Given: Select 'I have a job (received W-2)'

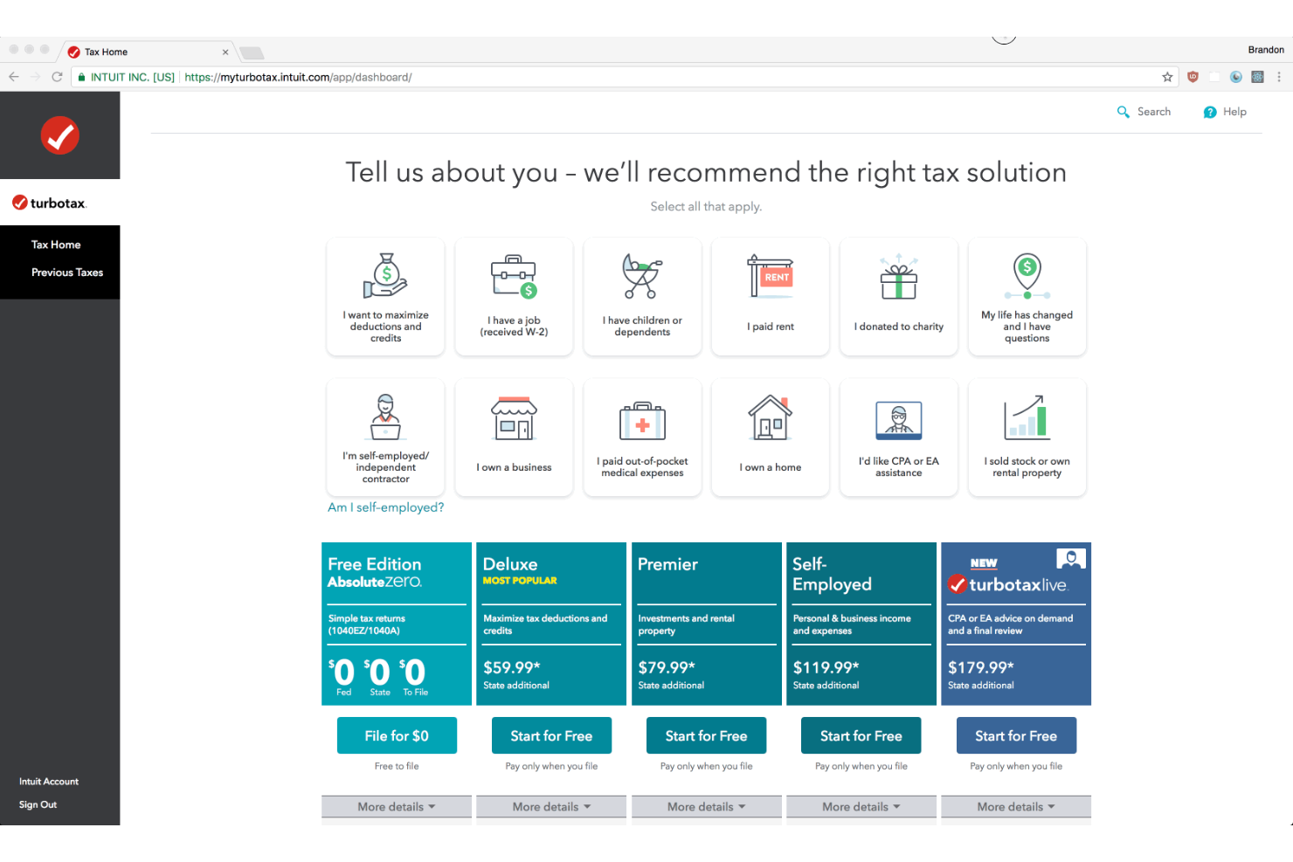Looking at the screenshot, I should [x=514, y=296].
